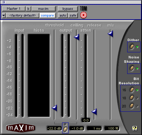
Task: Toggle the Dither button
Action: tap(132, 47)
